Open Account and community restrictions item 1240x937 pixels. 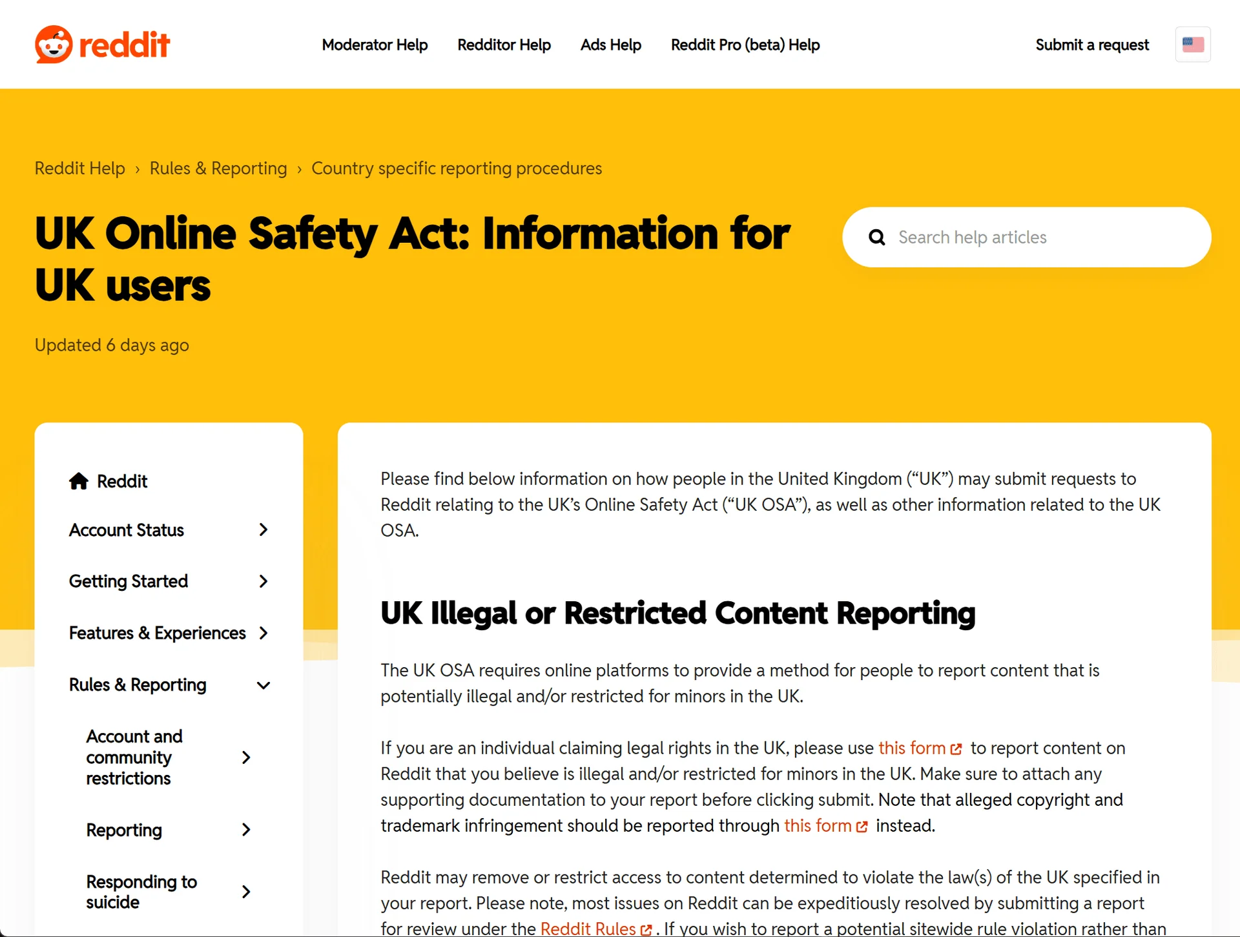pyautogui.click(x=134, y=757)
